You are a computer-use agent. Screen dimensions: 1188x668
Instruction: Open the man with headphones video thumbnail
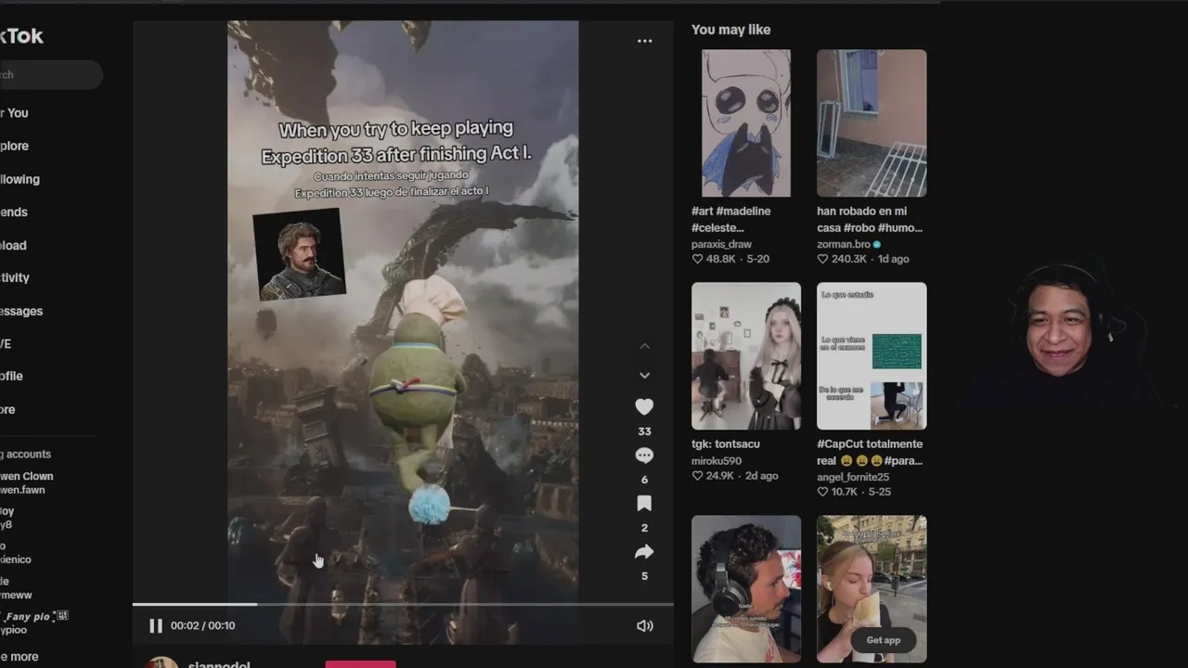[x=746, y=588]
